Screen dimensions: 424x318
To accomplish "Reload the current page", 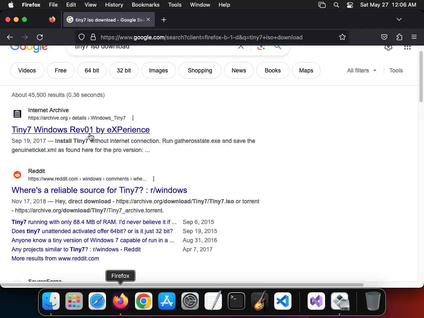I will [40, 37].
